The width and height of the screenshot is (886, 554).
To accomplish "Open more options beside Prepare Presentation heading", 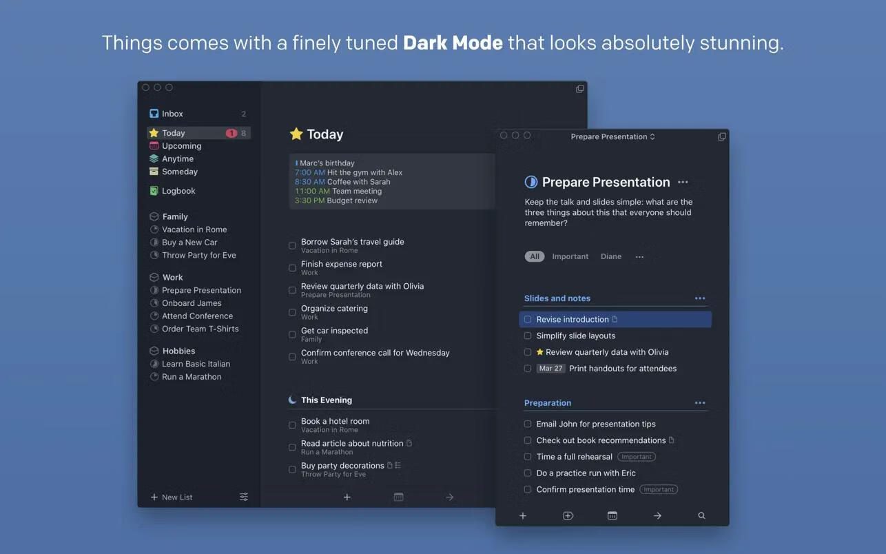I will tap(683, 182).
